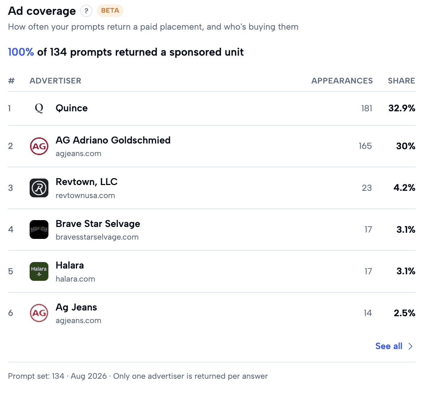
Task: Click the 32.9% share value
Action: (402, 108)
